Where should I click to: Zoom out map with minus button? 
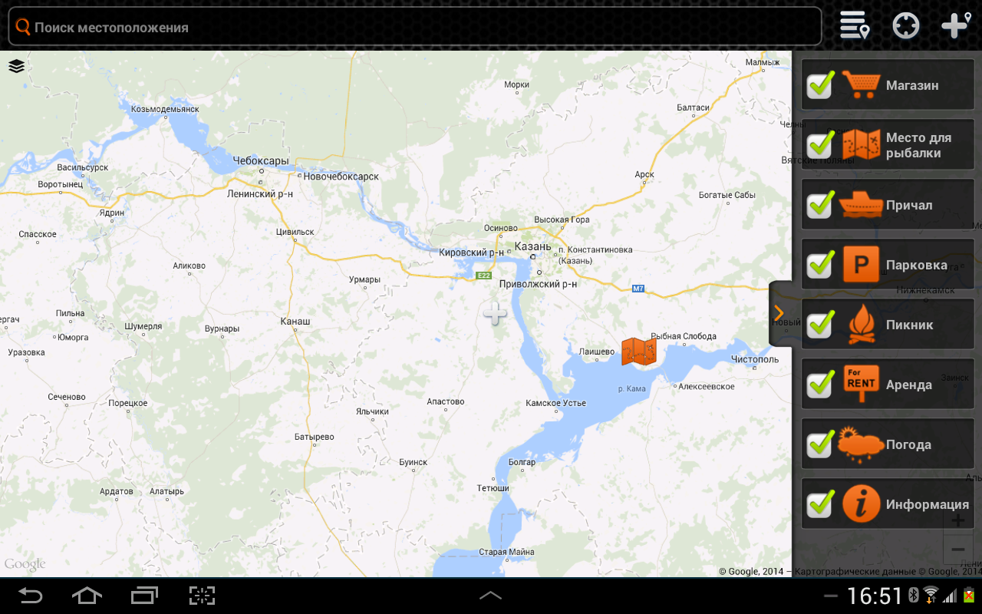pos(957,550)
